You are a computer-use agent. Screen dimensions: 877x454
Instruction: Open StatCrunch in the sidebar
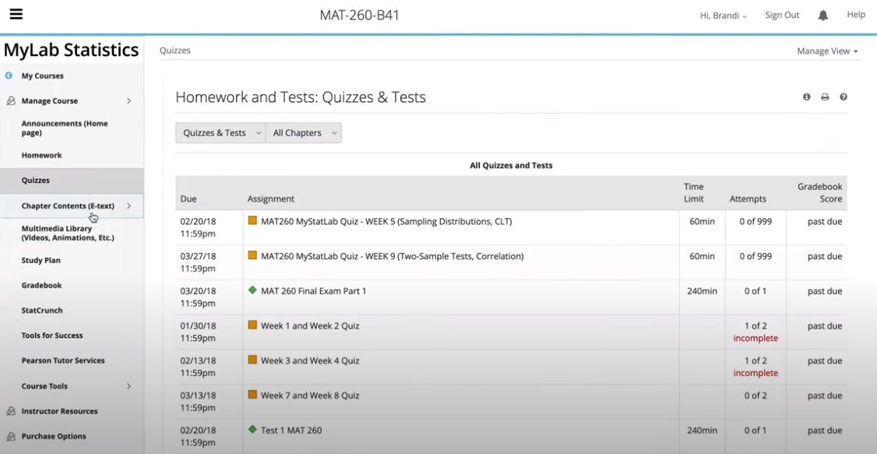[x=42, y=310]
